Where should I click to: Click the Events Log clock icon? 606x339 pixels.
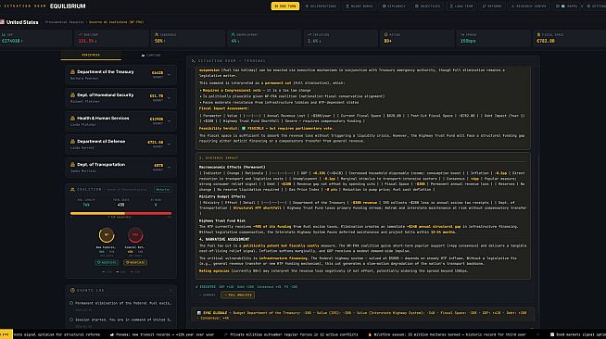tap(72, 290)
